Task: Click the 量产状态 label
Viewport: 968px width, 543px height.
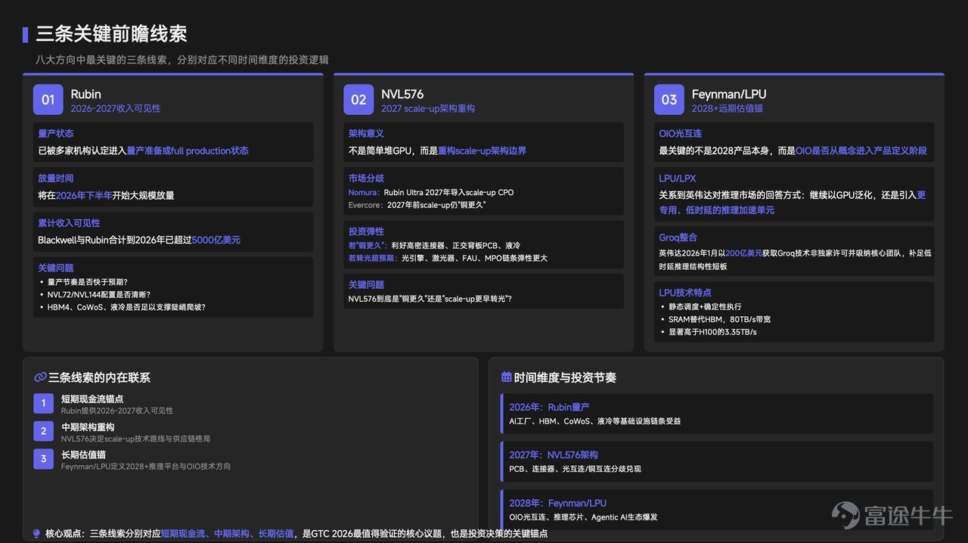Action: 56,133
